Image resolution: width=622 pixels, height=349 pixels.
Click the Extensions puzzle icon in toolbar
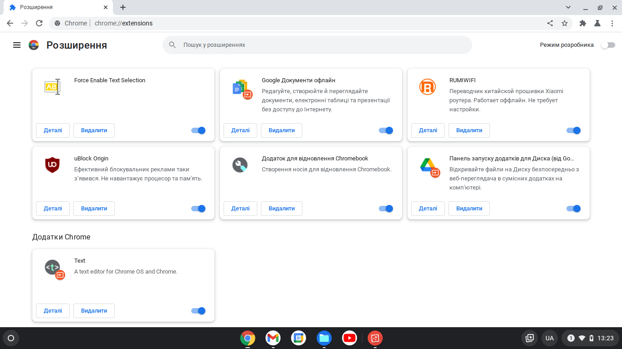click(582, 23)
